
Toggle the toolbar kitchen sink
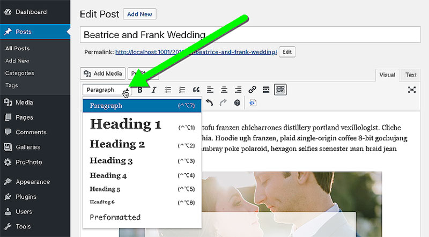pyautogui.click(x=280, y=90)
